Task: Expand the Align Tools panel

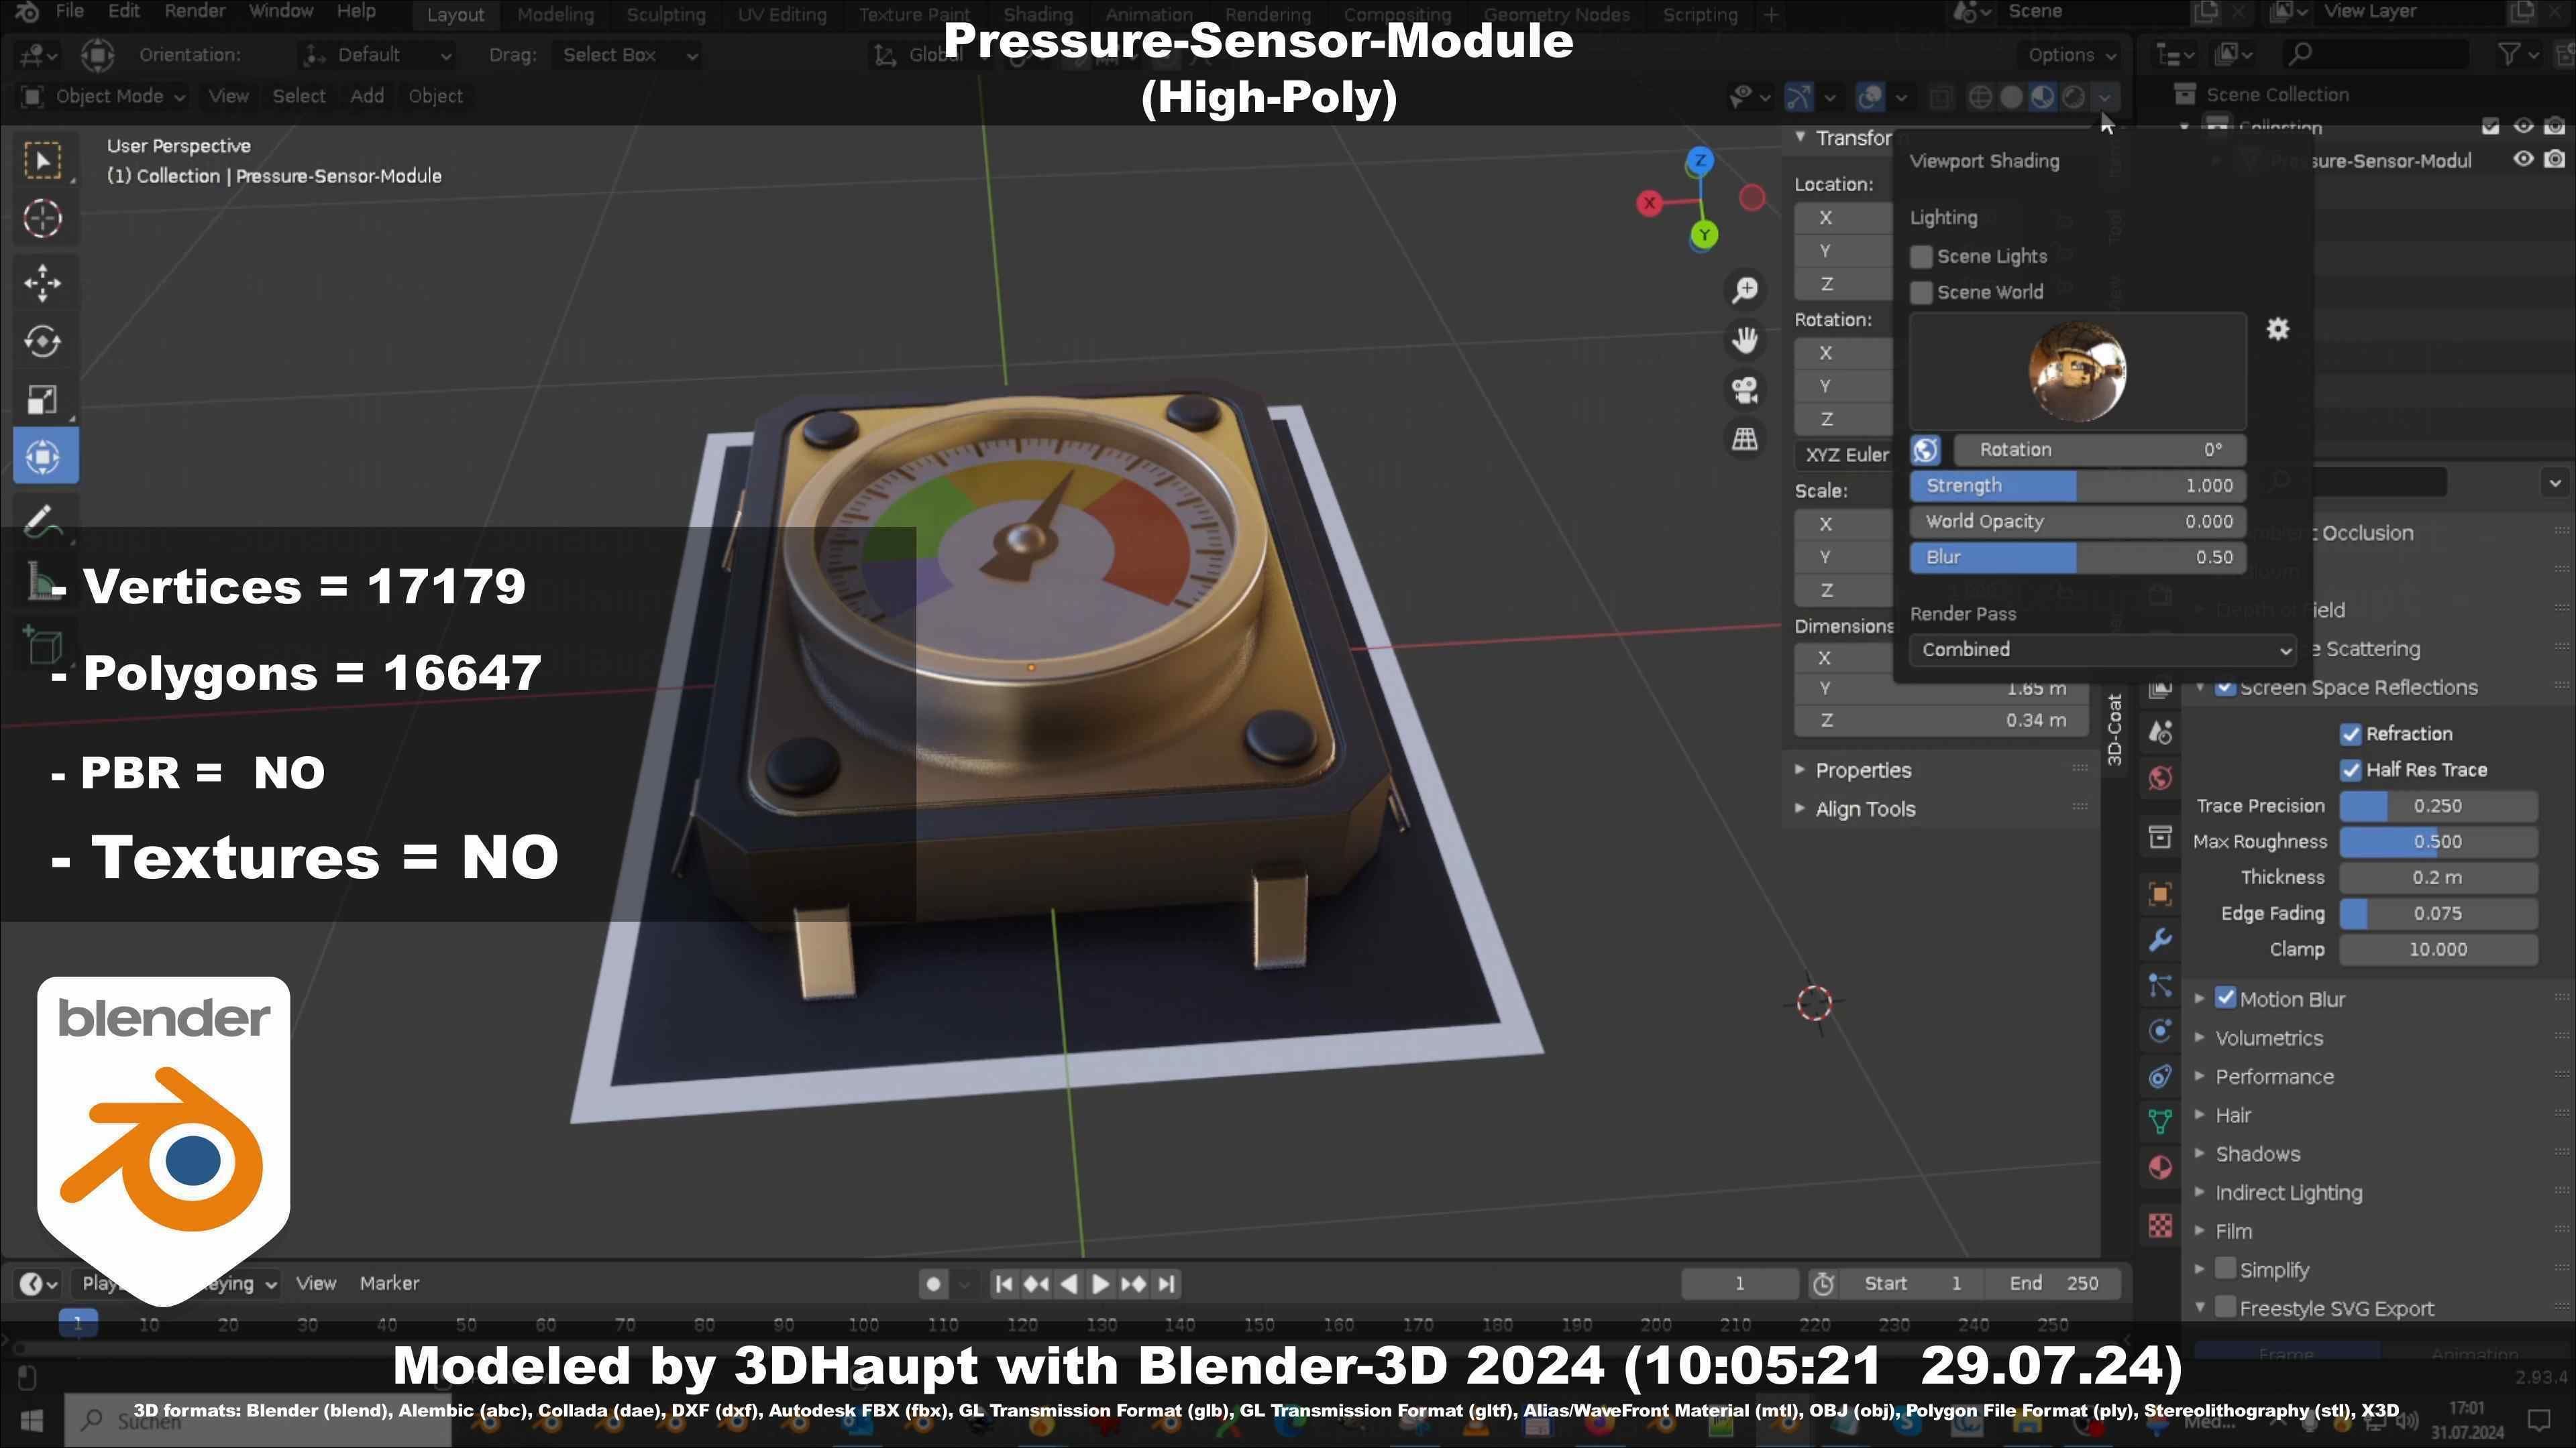Action: point(1865,809)
